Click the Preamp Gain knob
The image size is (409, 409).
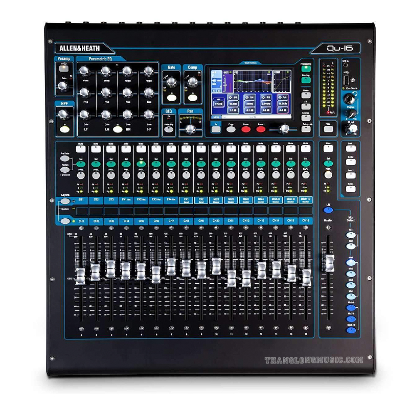(62, 85)
